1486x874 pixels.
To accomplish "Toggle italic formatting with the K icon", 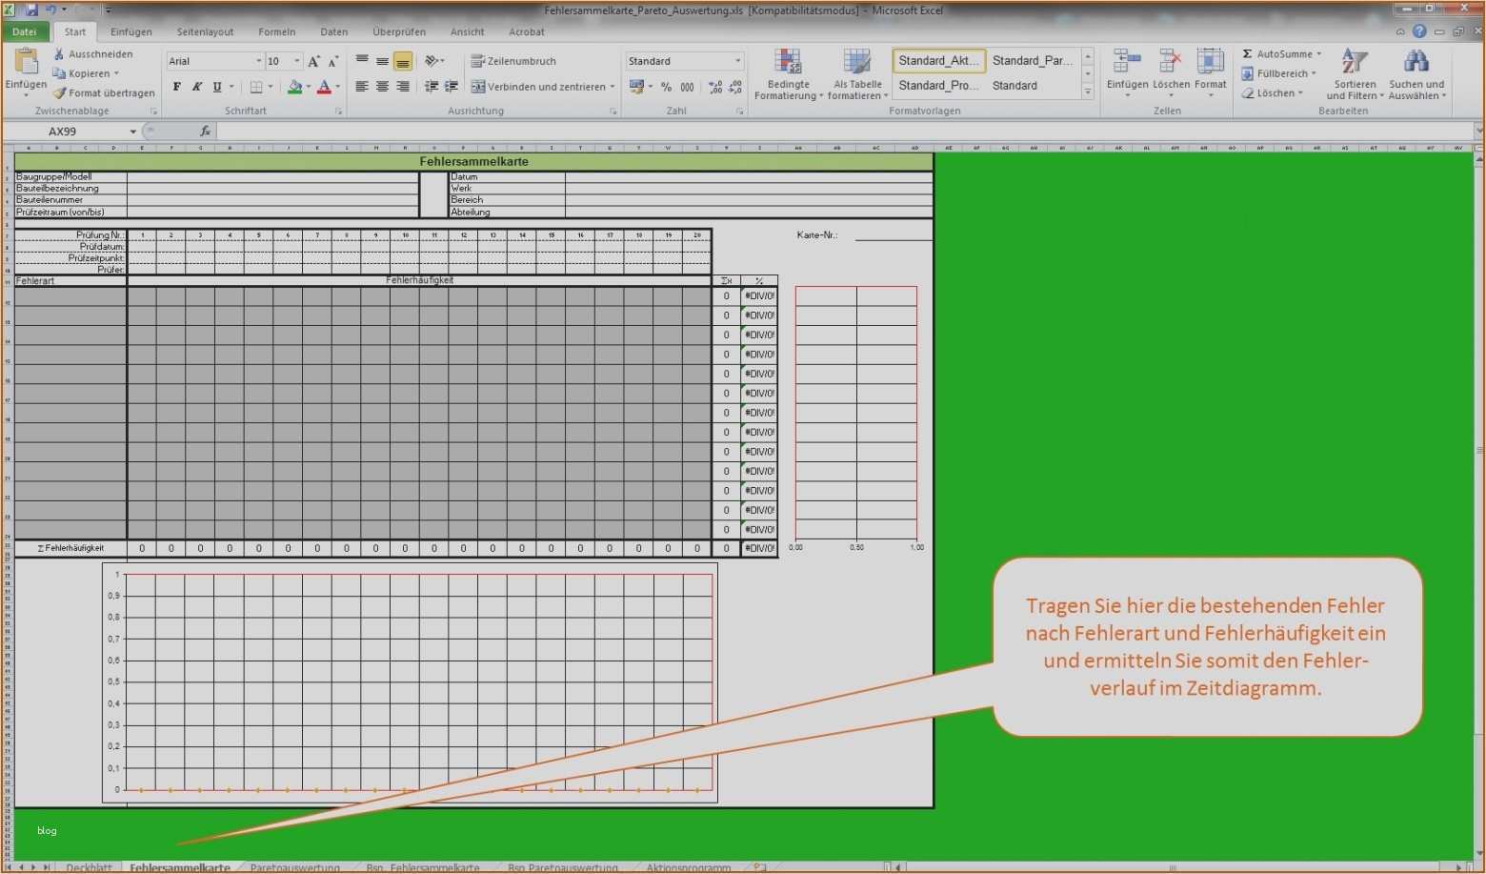I will pyautogui.click(x=195, y=86).
